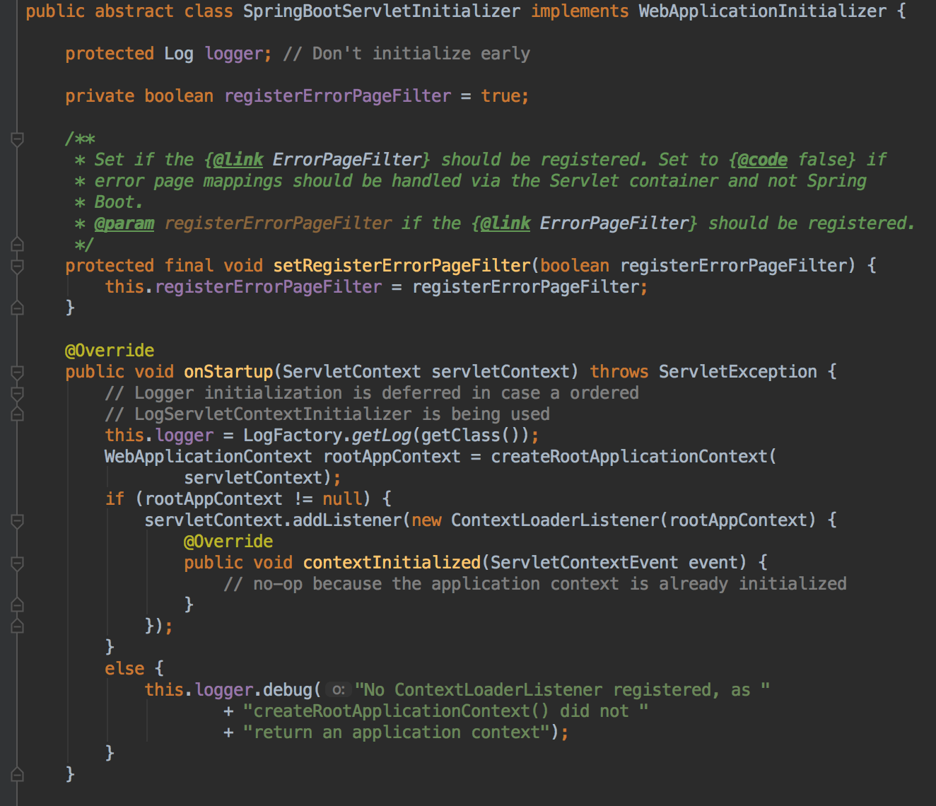Click LogFactory in the logger assignment

click(293, 436)
